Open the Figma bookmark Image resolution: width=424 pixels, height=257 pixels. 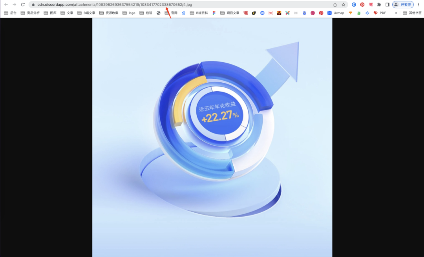(x=214, y=13)
